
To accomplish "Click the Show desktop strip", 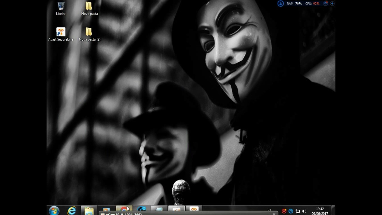I will pyautogui.click(x=333, y=211).
